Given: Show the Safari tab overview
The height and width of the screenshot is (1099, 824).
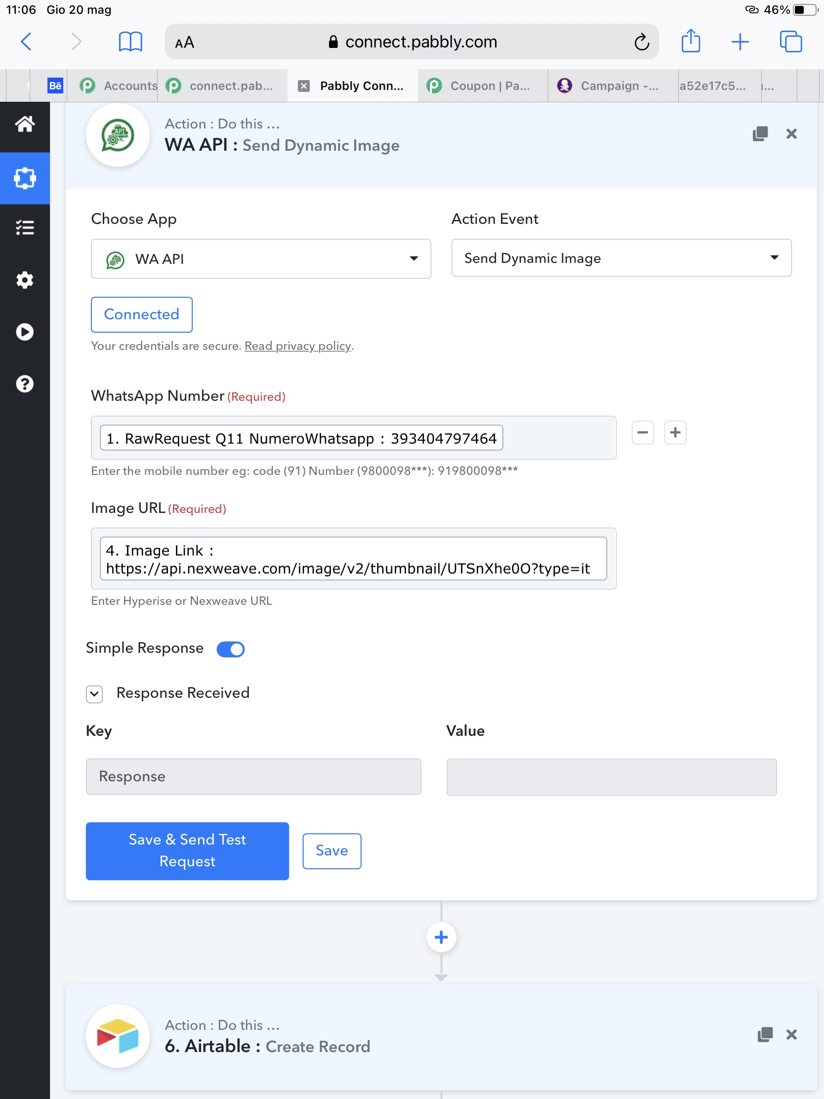Looking at the screenshot, I should pyautogui.click(x=791, y=42).
